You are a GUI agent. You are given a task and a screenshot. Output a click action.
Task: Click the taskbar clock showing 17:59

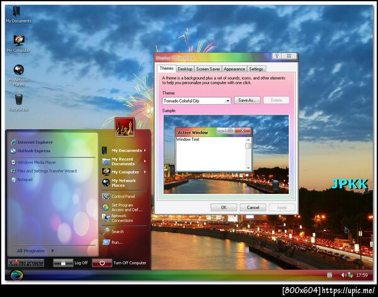[x=362, y=275]
